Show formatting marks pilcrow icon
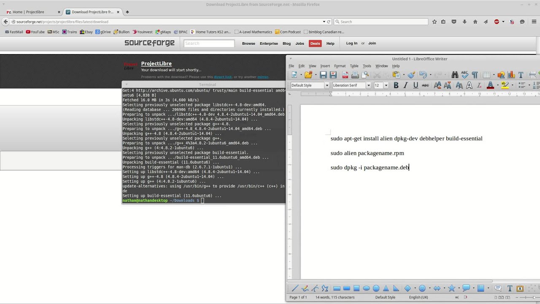Viewport: 540px width, 304px height. click(475, 75)
